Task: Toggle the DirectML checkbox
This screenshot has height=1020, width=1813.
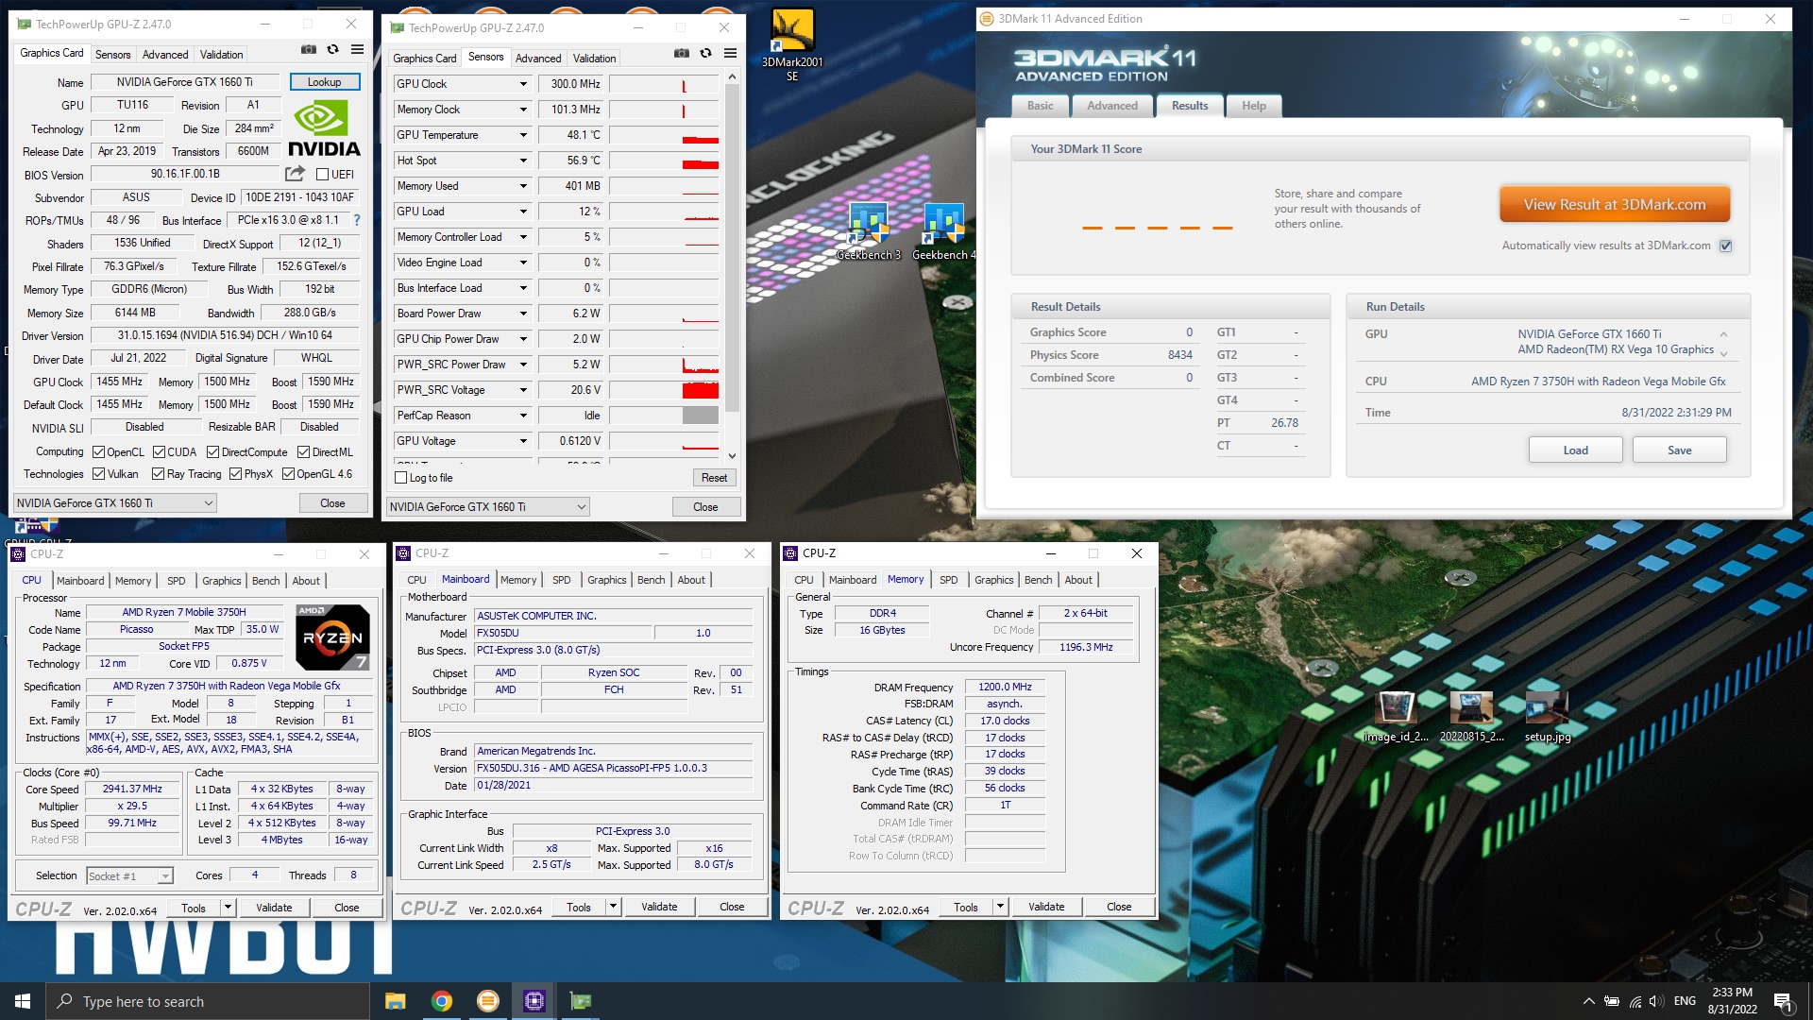Action: [303, 452]
